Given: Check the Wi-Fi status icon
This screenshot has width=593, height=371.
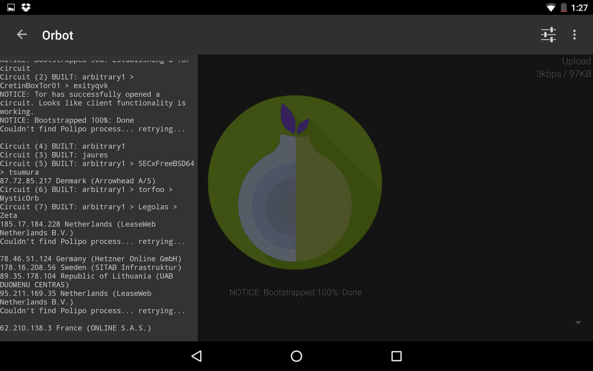Looking at the screenshot, I should click(551, 7).
